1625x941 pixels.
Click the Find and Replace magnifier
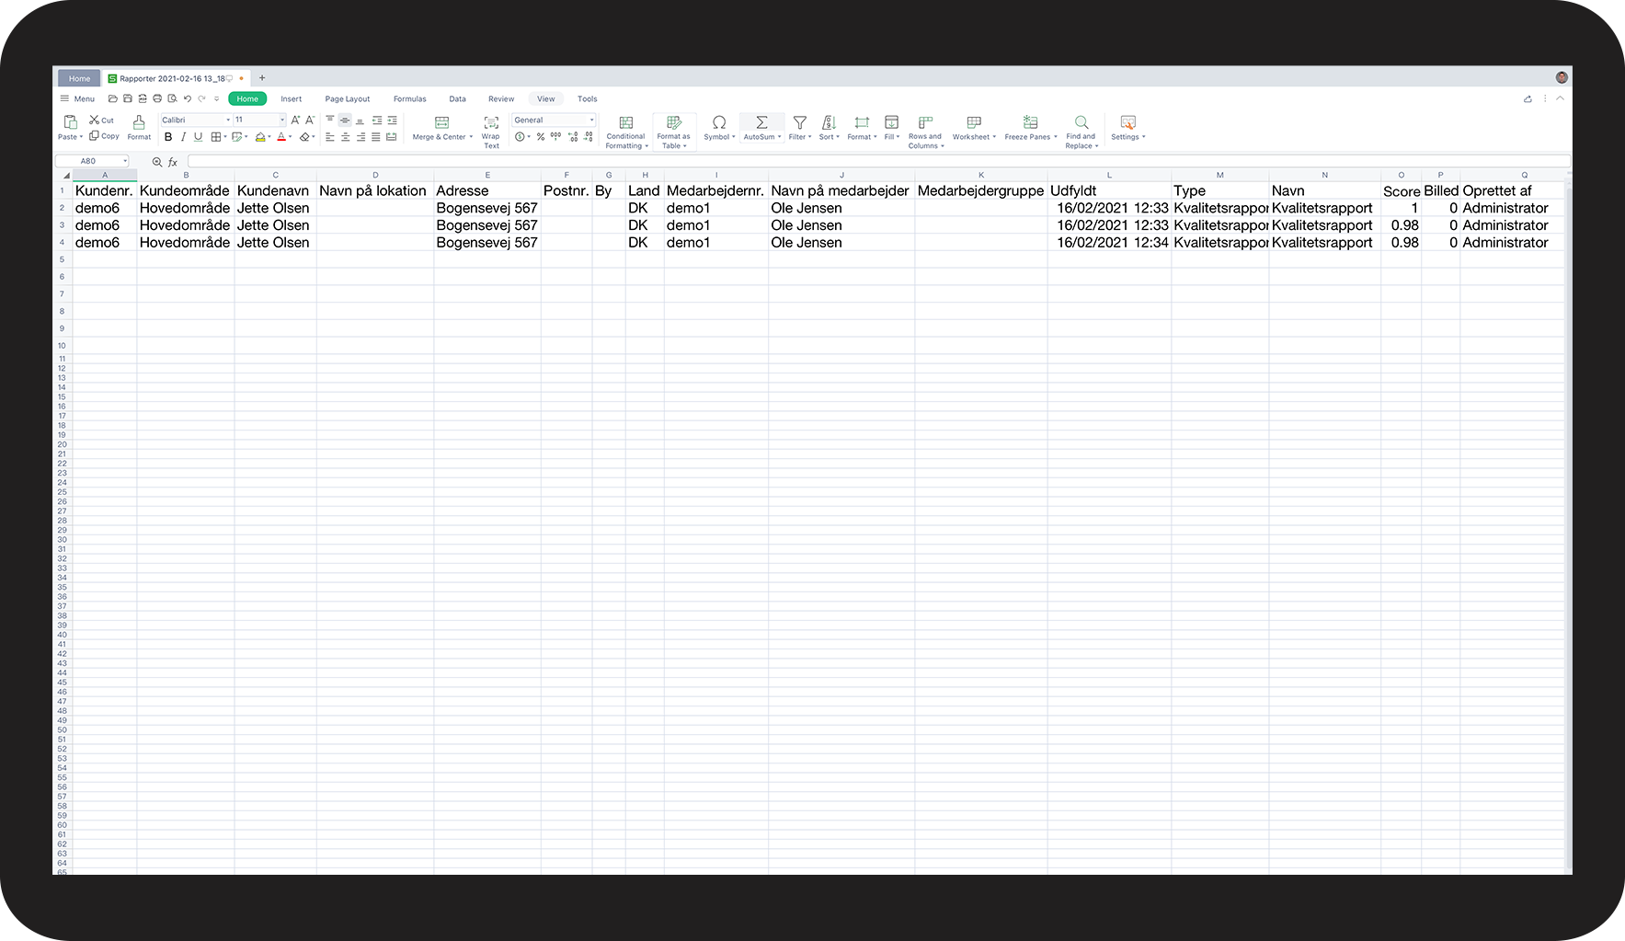tap(1081, 122)
